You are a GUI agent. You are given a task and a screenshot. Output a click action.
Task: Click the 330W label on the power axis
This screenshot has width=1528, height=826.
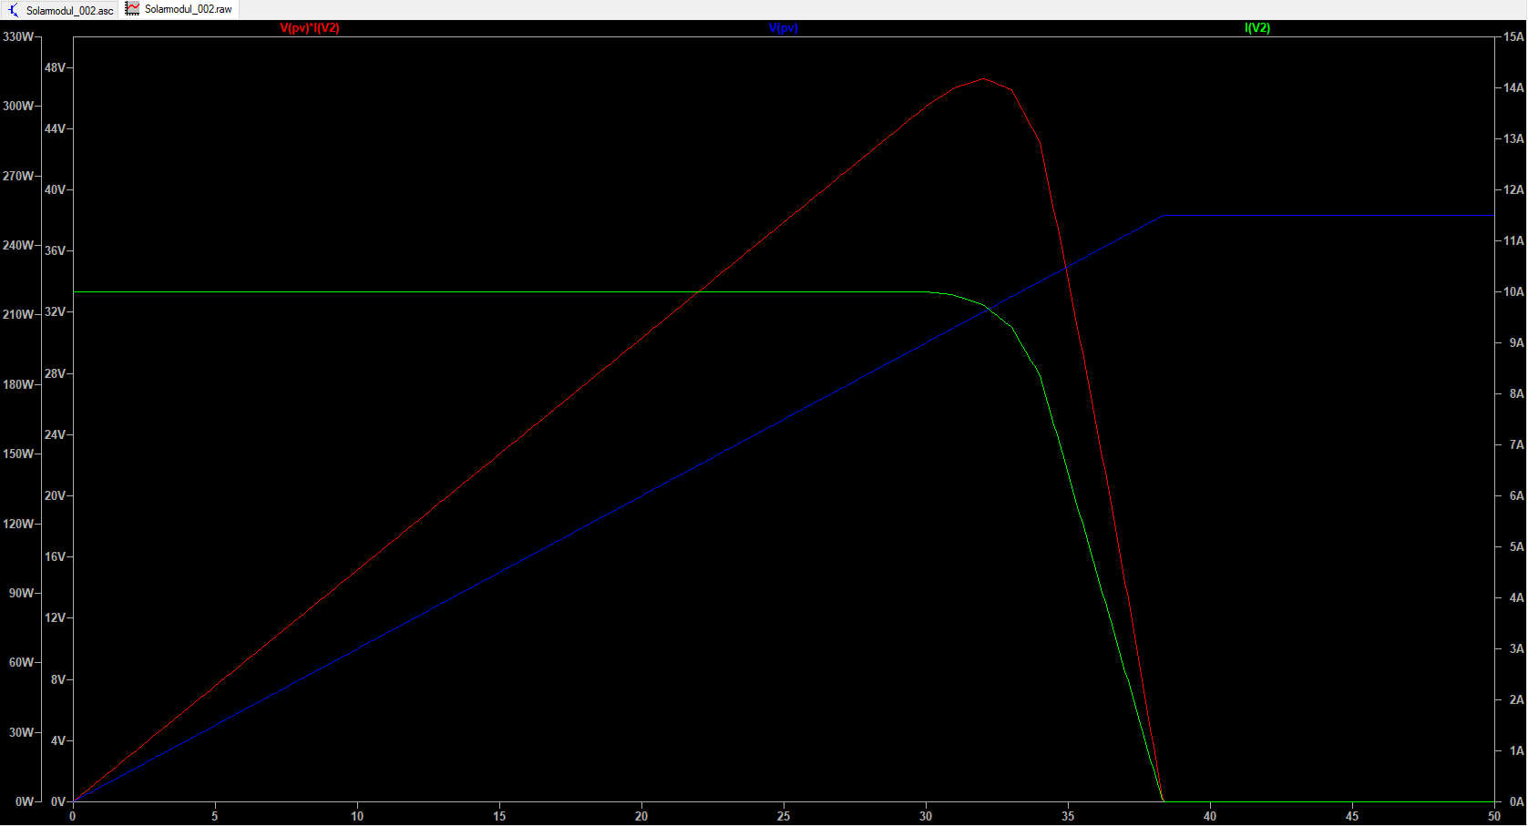(x=18, y=36)
